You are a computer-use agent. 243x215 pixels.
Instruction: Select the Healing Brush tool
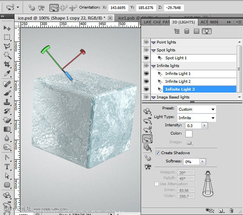pyautogui.click(x=7, y=84)
